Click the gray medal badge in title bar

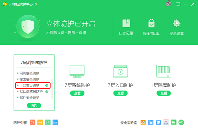(x=168, y=4)
